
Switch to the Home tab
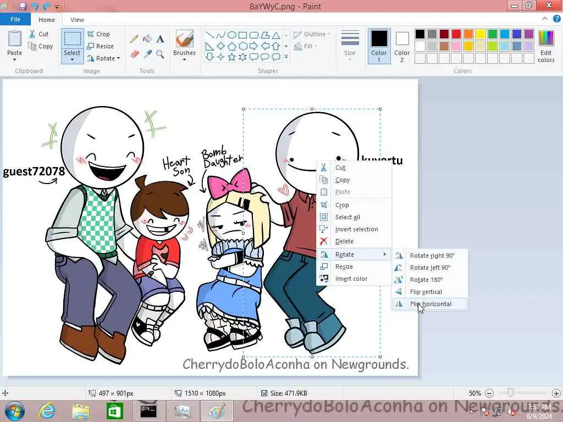(x=47, y=20)
